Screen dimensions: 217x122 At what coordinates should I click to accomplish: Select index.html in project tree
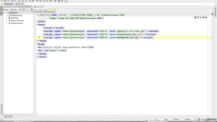14,18
